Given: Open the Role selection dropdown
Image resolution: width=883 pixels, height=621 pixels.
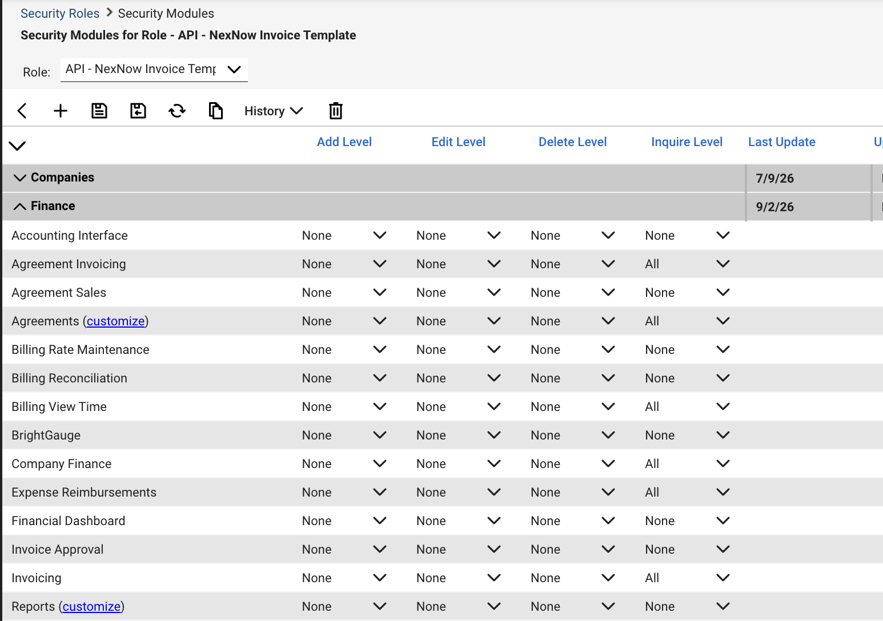Looking at the screenshot, I should point(154,69).
